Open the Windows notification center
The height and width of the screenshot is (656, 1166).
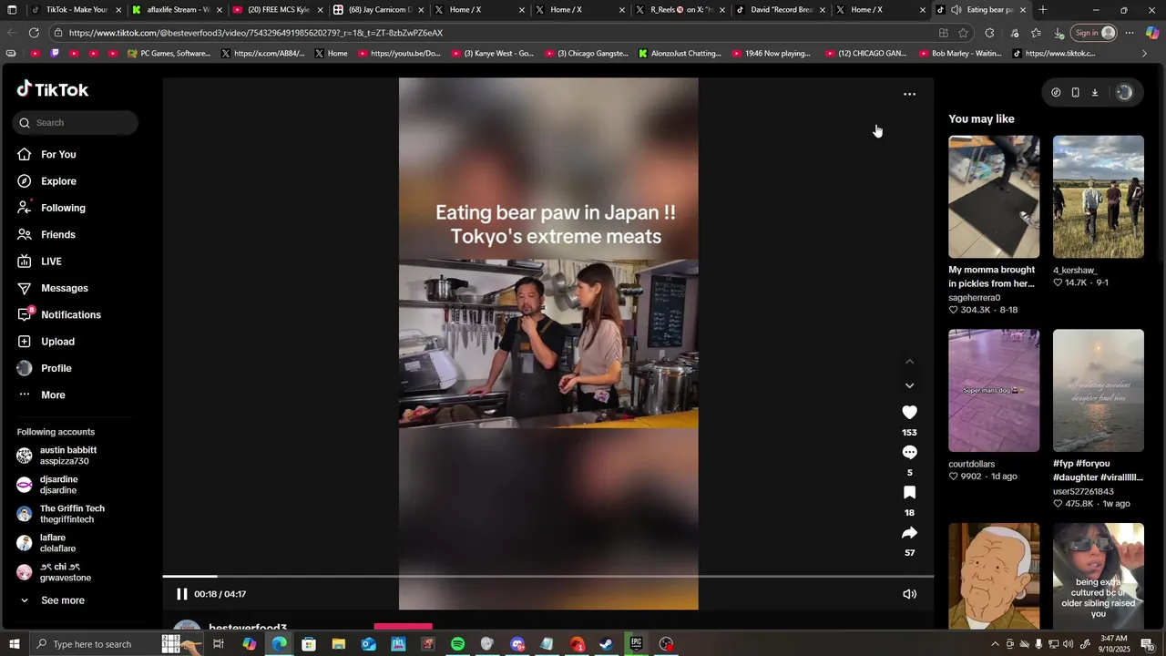[x=1147, y=644]
